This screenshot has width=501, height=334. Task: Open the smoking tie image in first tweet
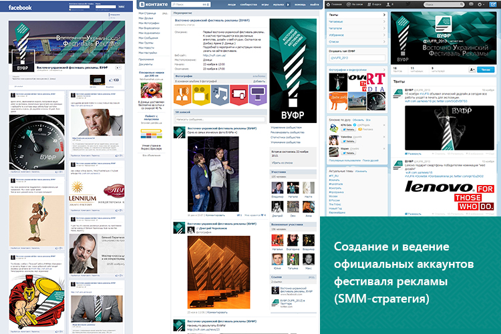click(x=450, y=128)
